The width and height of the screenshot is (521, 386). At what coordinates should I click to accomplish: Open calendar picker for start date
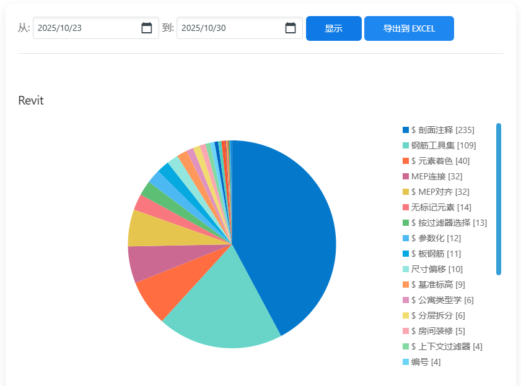tap(147, 28)
